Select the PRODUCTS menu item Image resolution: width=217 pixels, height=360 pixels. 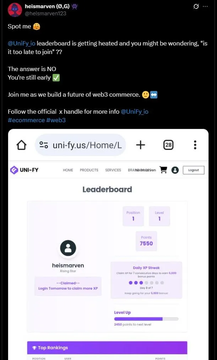point(89,170)
